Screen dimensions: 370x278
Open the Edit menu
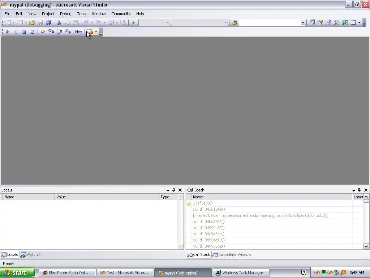[19, 14]
